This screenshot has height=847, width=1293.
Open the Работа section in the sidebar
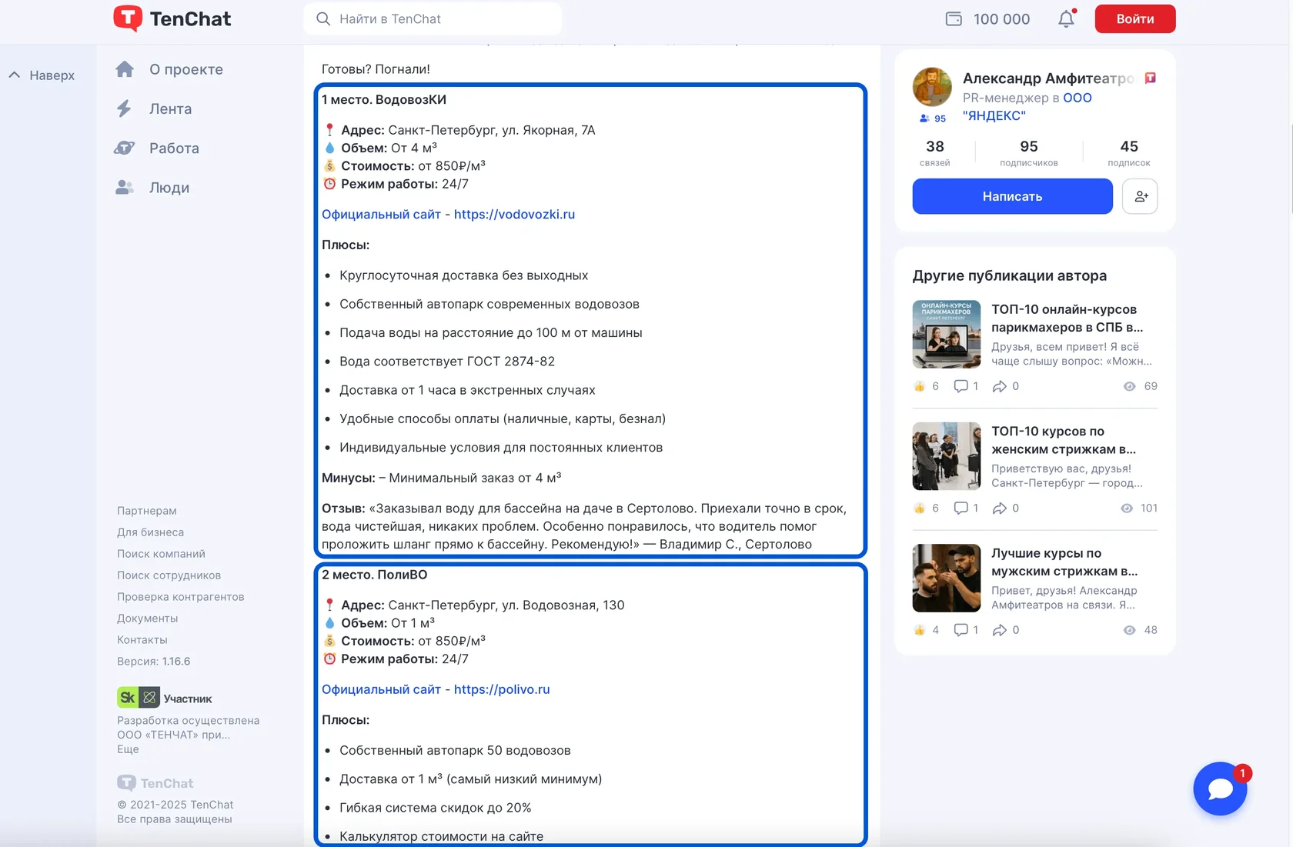click(x=125, y=148)
